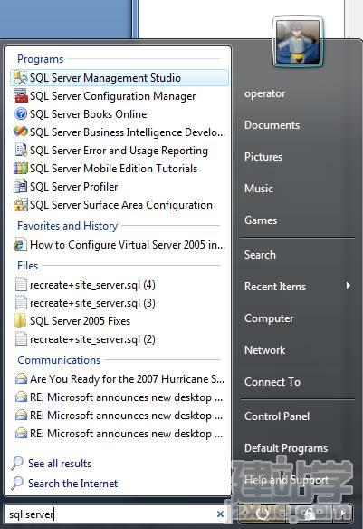363x529 pixels.
Task: Open SQL Server Error and Usage Reporting icon
Action: click(20, 150)
